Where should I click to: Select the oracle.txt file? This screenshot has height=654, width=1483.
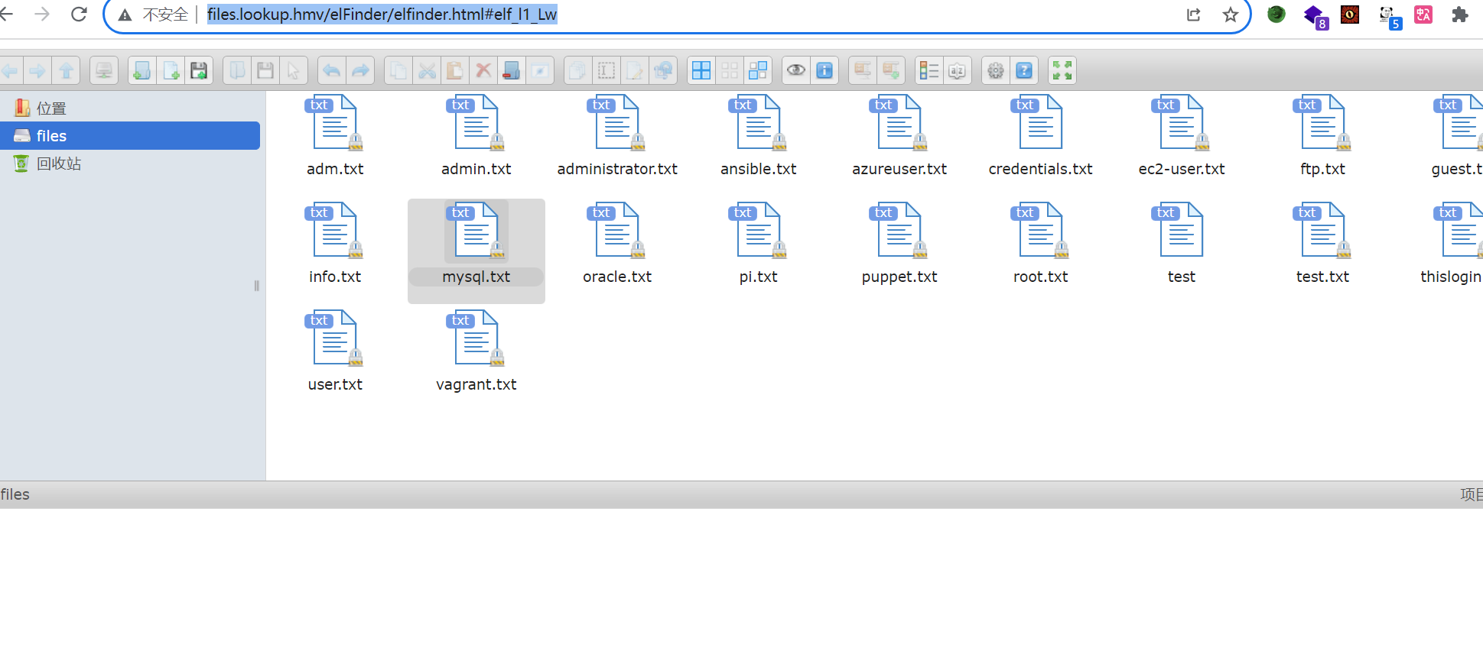click(617, 244)
